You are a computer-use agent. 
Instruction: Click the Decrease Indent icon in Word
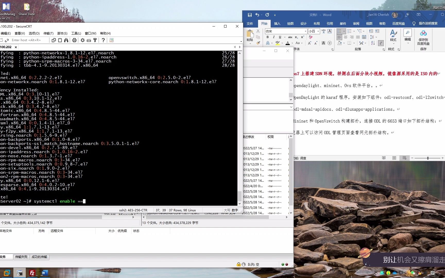point(371,31)
